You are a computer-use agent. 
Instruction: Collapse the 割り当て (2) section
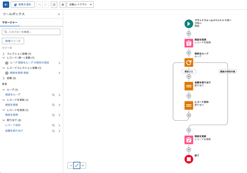[x=4, y=120]
